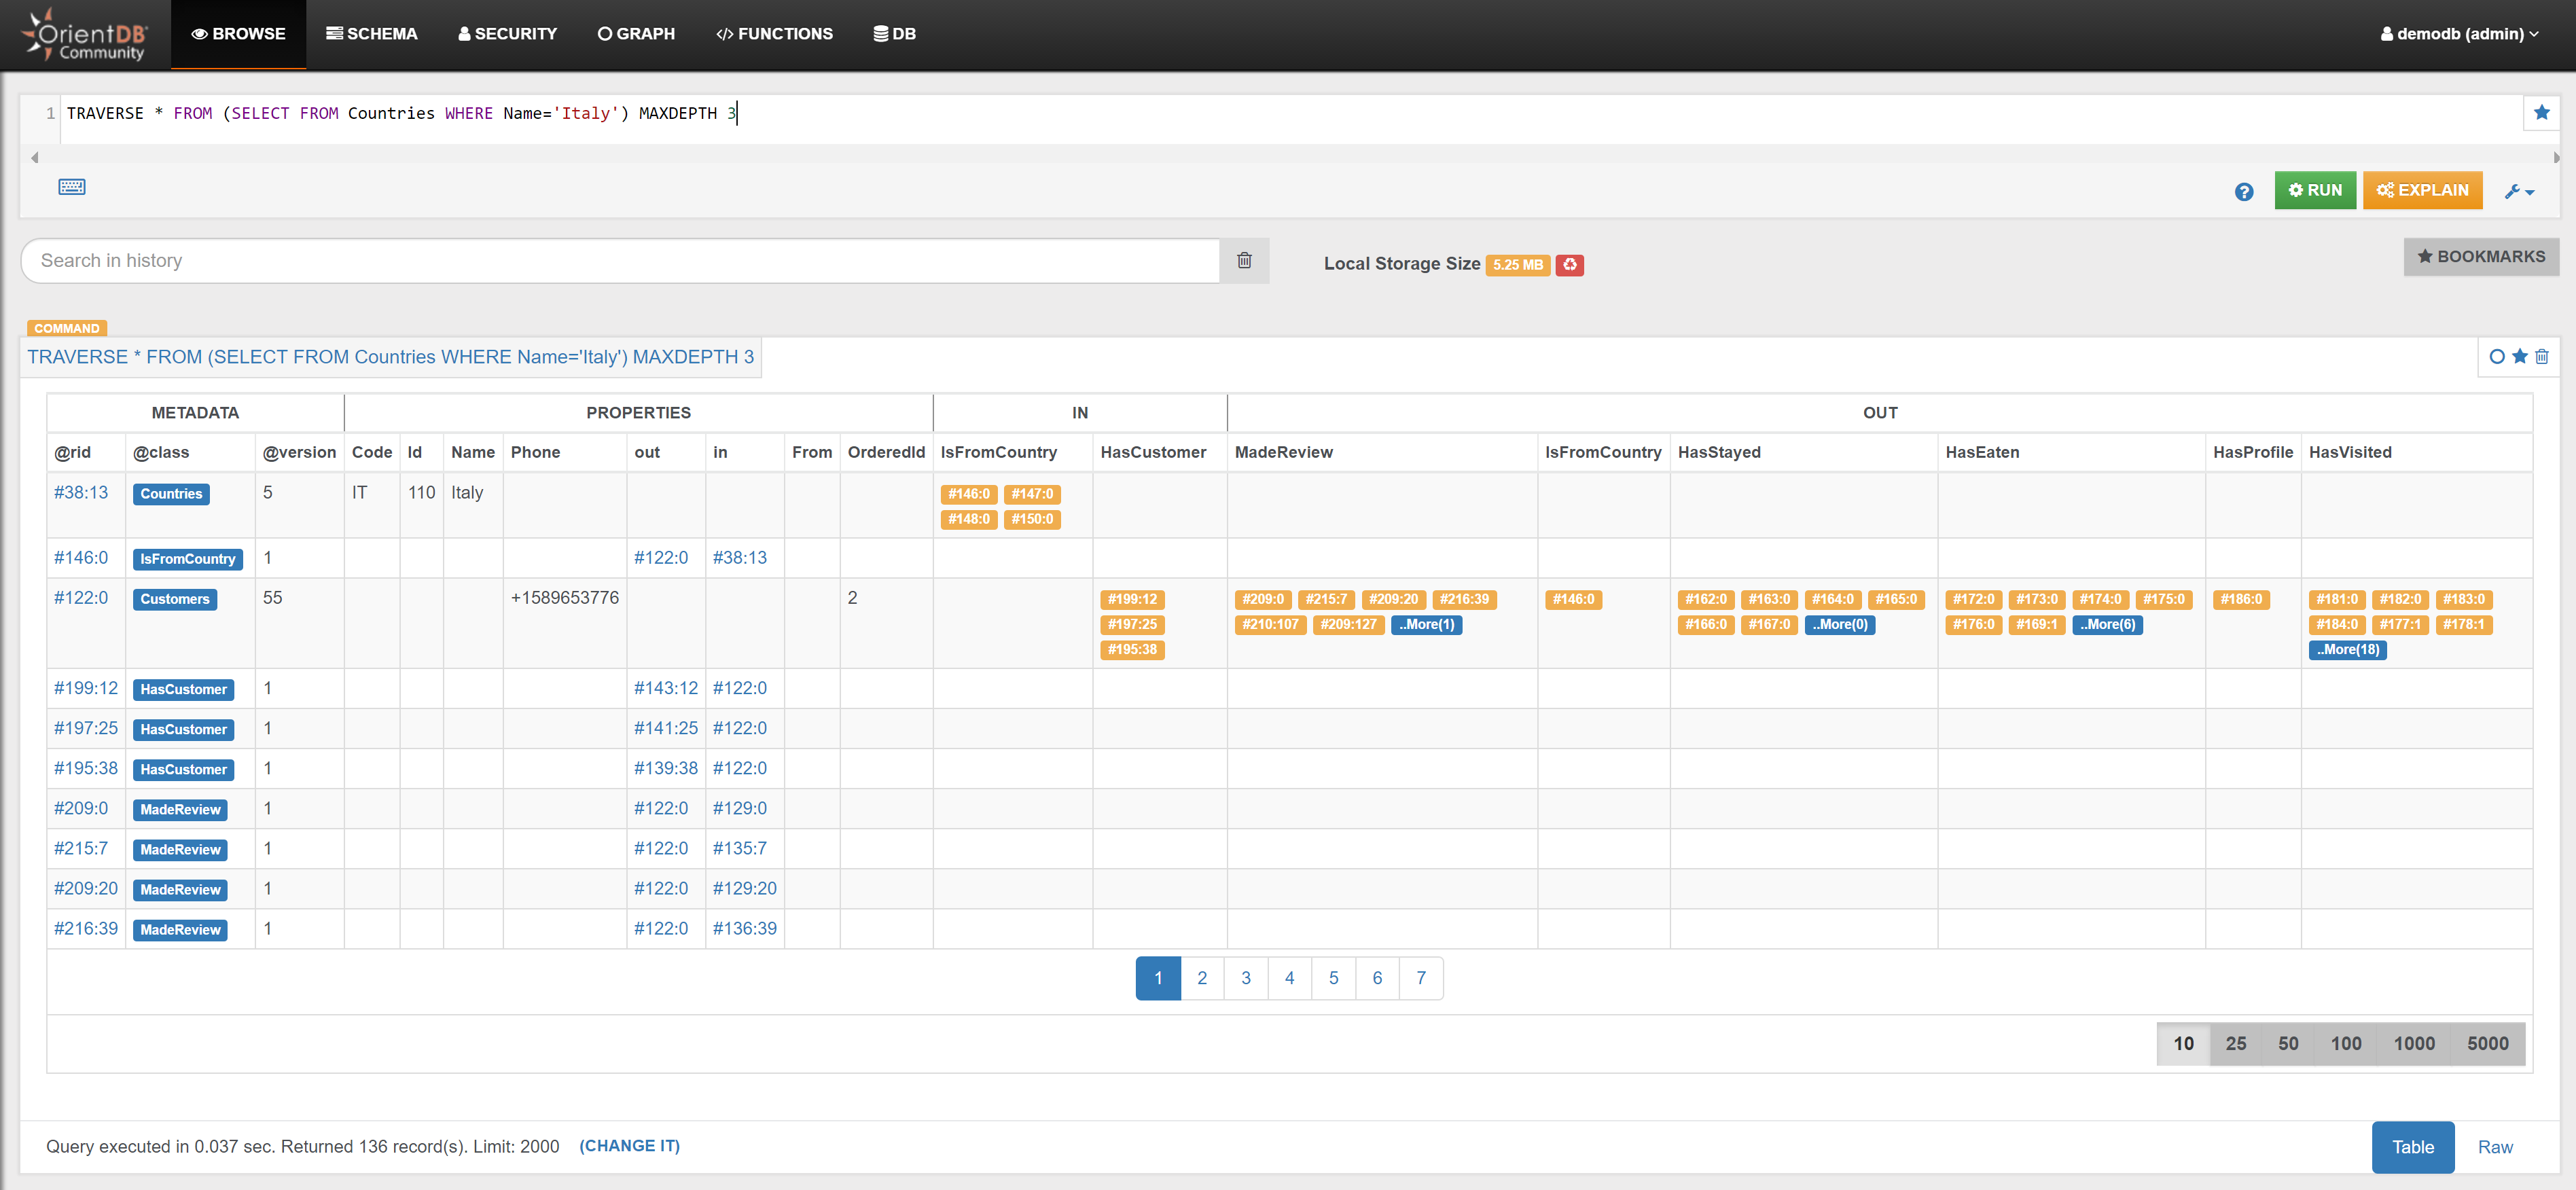The height and width of the screenshot is (1190, 2576).
Task: Expand ..More(18) in HasVisited column
Action: point(2347,650)
